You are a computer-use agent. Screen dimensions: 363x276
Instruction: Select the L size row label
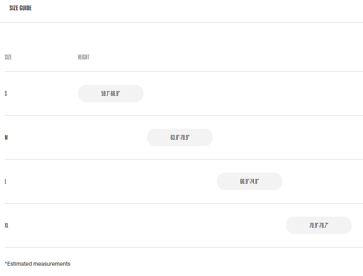click(x=6, y=182)
